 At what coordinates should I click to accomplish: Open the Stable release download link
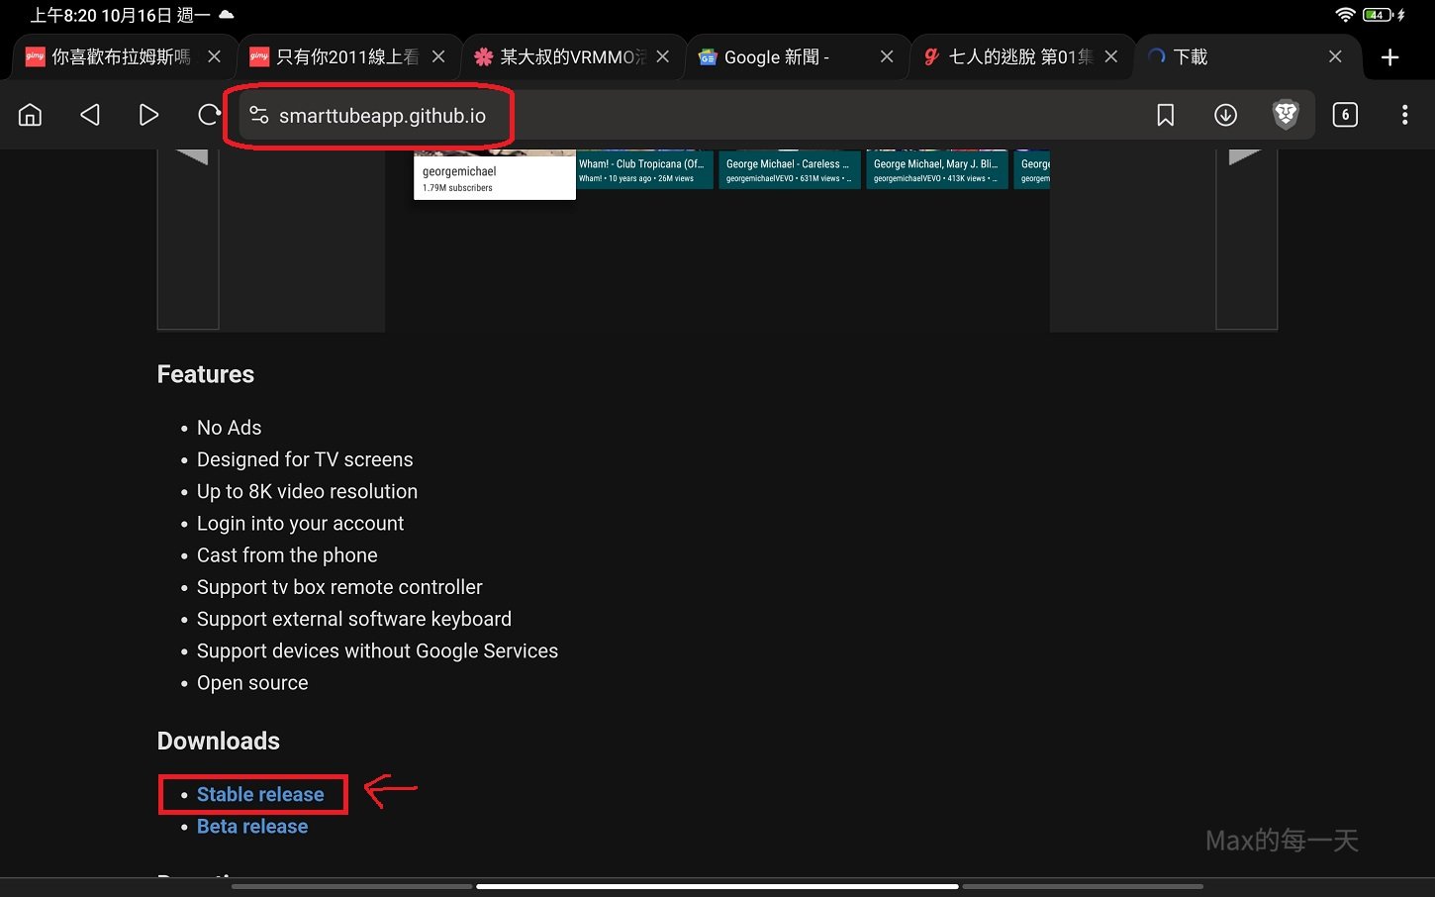tap(259, 793)
